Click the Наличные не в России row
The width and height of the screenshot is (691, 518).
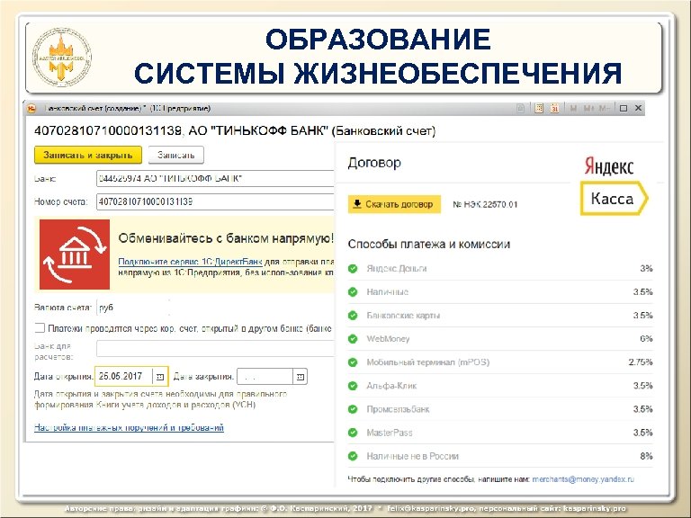tap(500, 456)
